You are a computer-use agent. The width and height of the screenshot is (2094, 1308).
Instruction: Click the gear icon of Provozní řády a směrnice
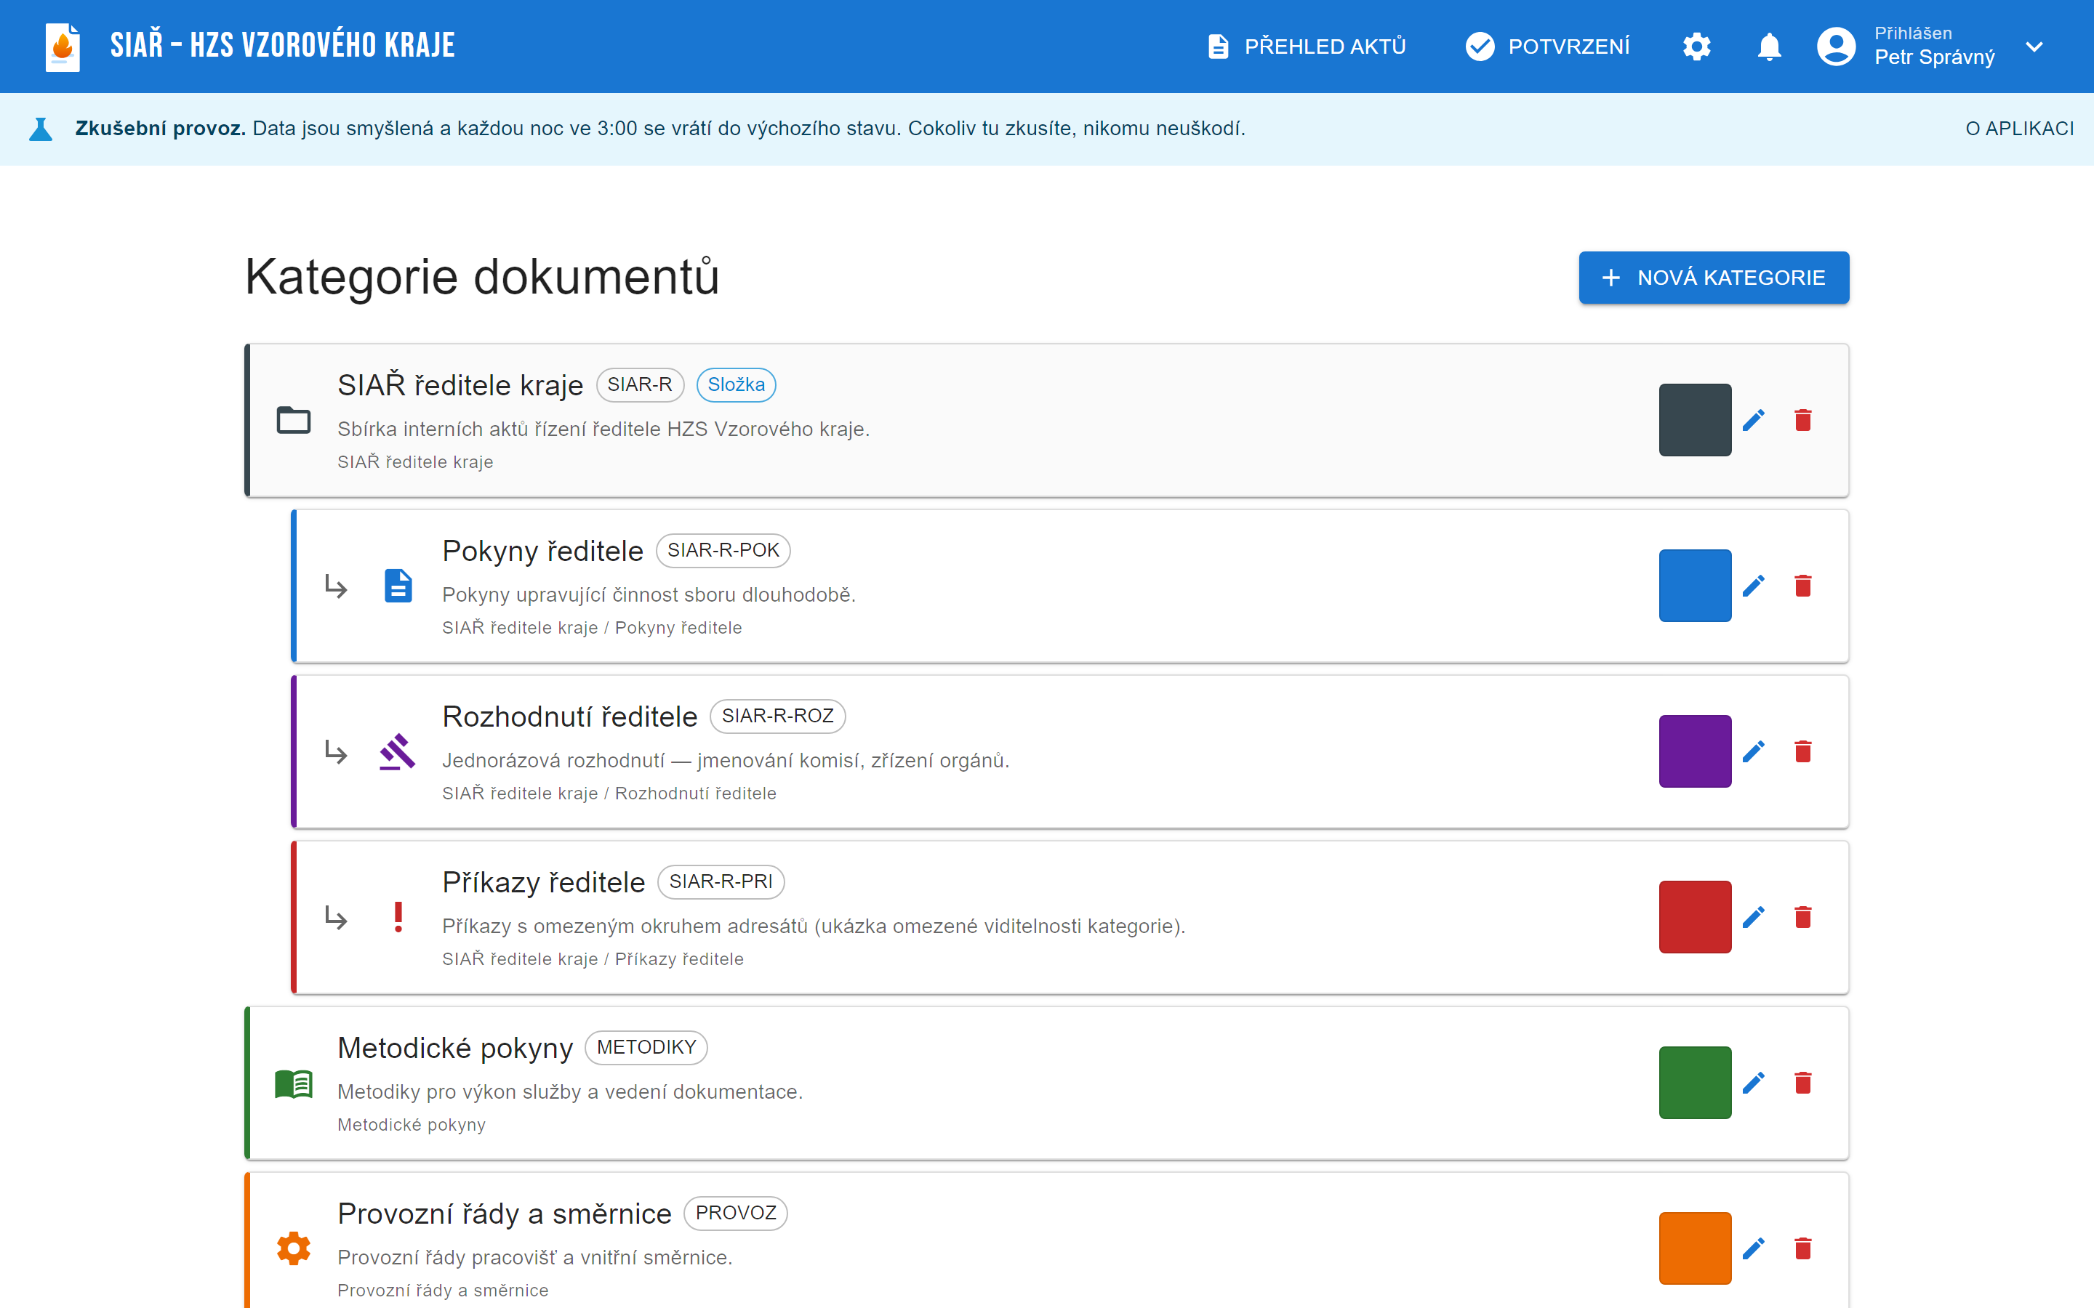pyautogui.click(x=293, y=1248)
